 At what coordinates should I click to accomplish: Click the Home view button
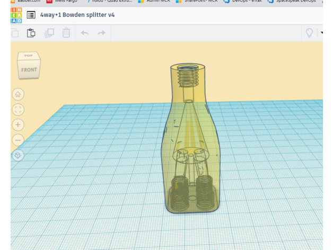(x=18, y=94)
